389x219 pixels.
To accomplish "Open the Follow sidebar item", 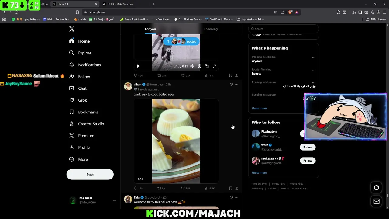I will point(79,77).
